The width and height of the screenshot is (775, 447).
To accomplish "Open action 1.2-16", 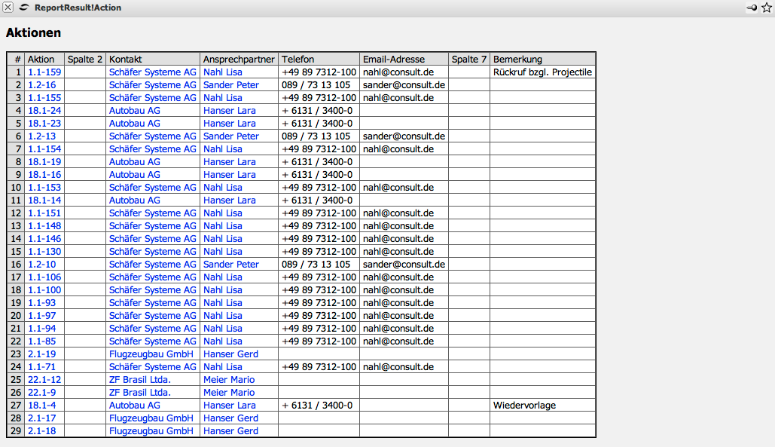I will [x=41, y=85].
